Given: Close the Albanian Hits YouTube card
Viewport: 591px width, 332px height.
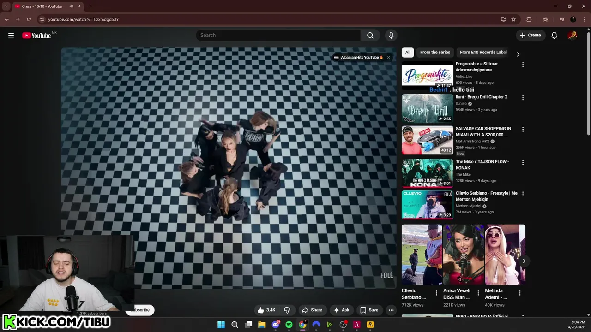Looking at the screenshot, I should tap(388, 58).
